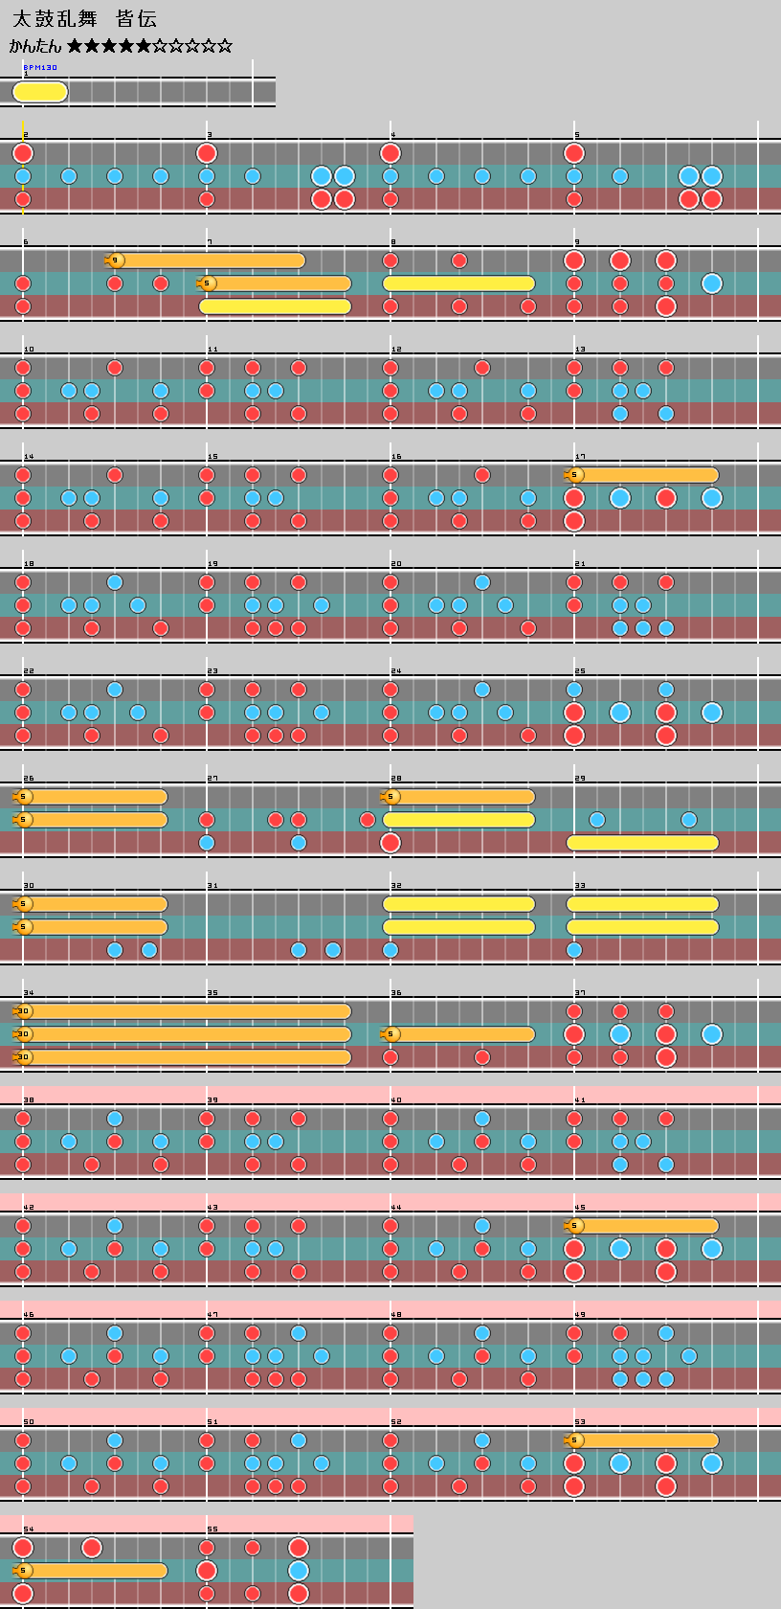The width and height of the screenshot is (781, 1609).
Task: Click the song title 太鼓乱舞 皆伝
Action: point(84,19)
